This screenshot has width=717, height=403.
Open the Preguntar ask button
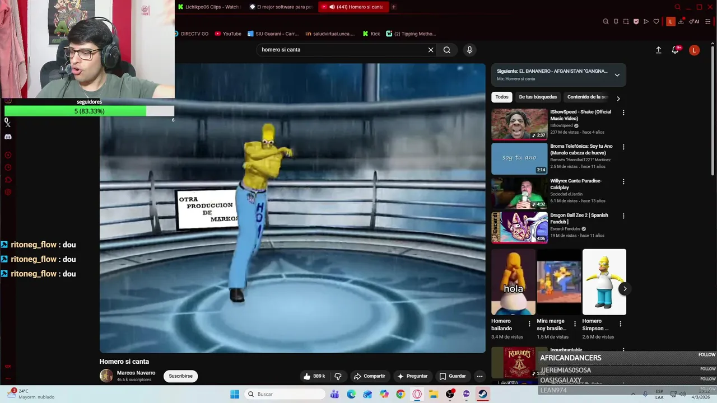pos(412,376)
